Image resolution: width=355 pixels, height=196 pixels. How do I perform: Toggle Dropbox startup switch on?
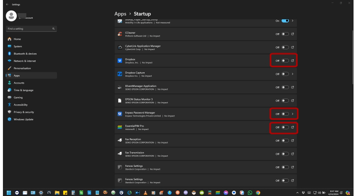(285, 61)
